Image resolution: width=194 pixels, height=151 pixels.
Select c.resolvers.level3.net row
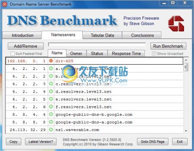click(x=94, y=84)
